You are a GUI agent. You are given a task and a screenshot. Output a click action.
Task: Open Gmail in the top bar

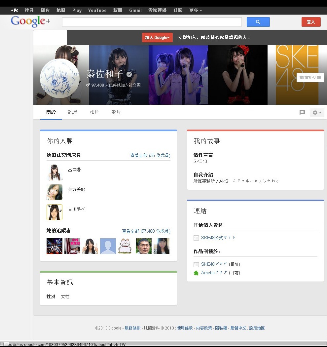coord(135,10)
